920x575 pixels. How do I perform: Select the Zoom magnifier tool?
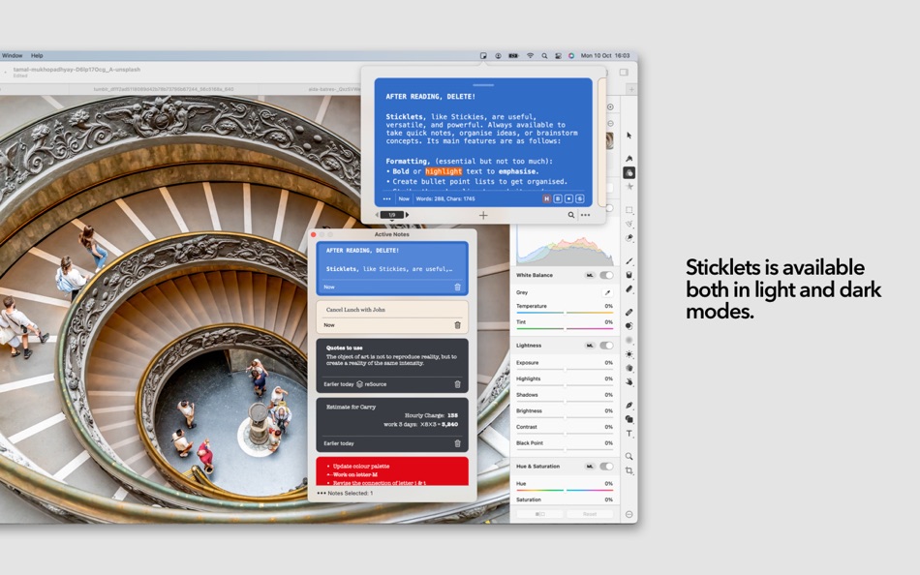click(629, 457)
